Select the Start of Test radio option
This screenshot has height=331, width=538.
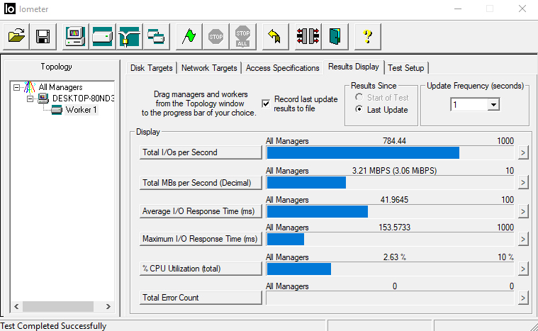(x=359, y=98)
